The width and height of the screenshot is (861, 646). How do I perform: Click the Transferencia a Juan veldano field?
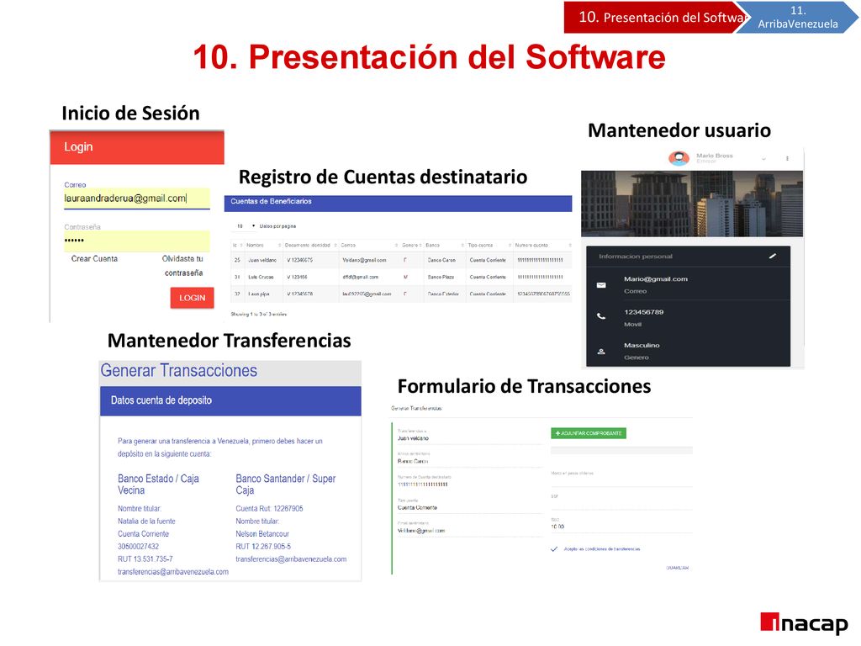tap(469, 436)
